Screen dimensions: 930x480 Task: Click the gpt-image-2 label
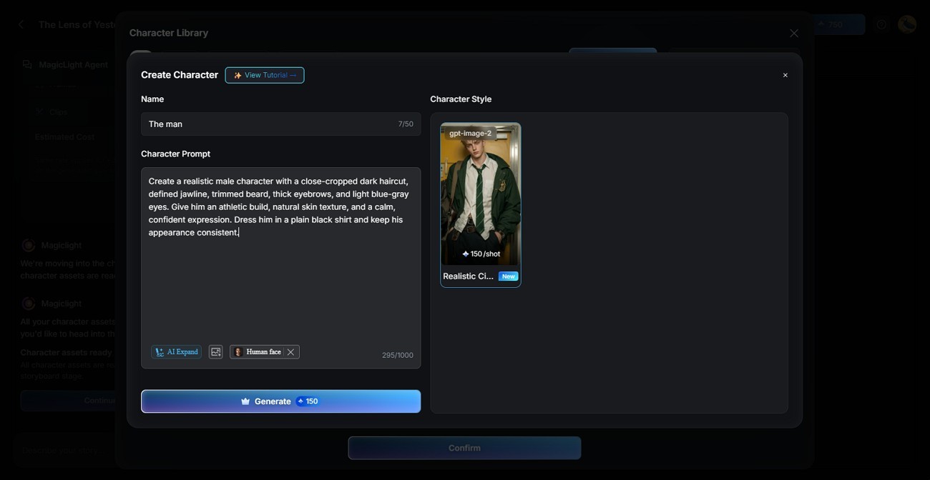(x=470, y=134)
